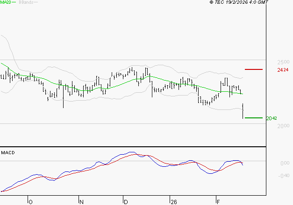Select the 2424 resistance price label
This screenshot has height=205, width=293.
282,70
